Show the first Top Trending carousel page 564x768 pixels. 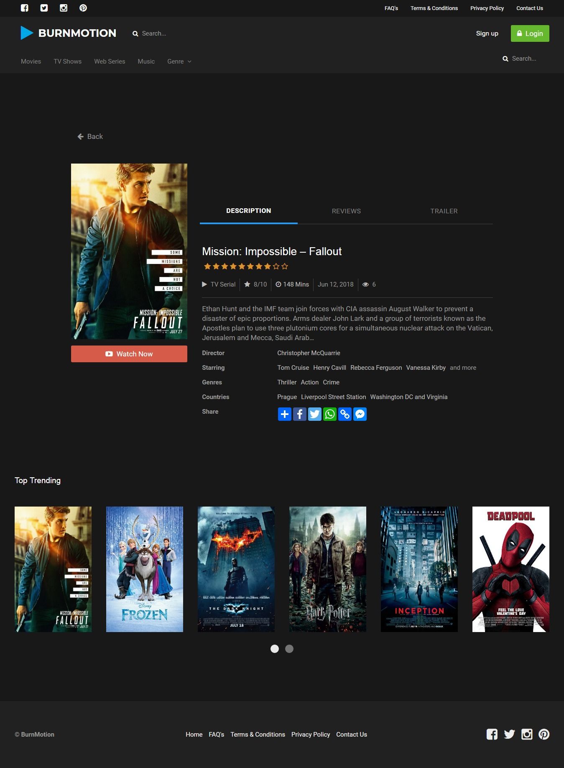[x=275, y=649]
